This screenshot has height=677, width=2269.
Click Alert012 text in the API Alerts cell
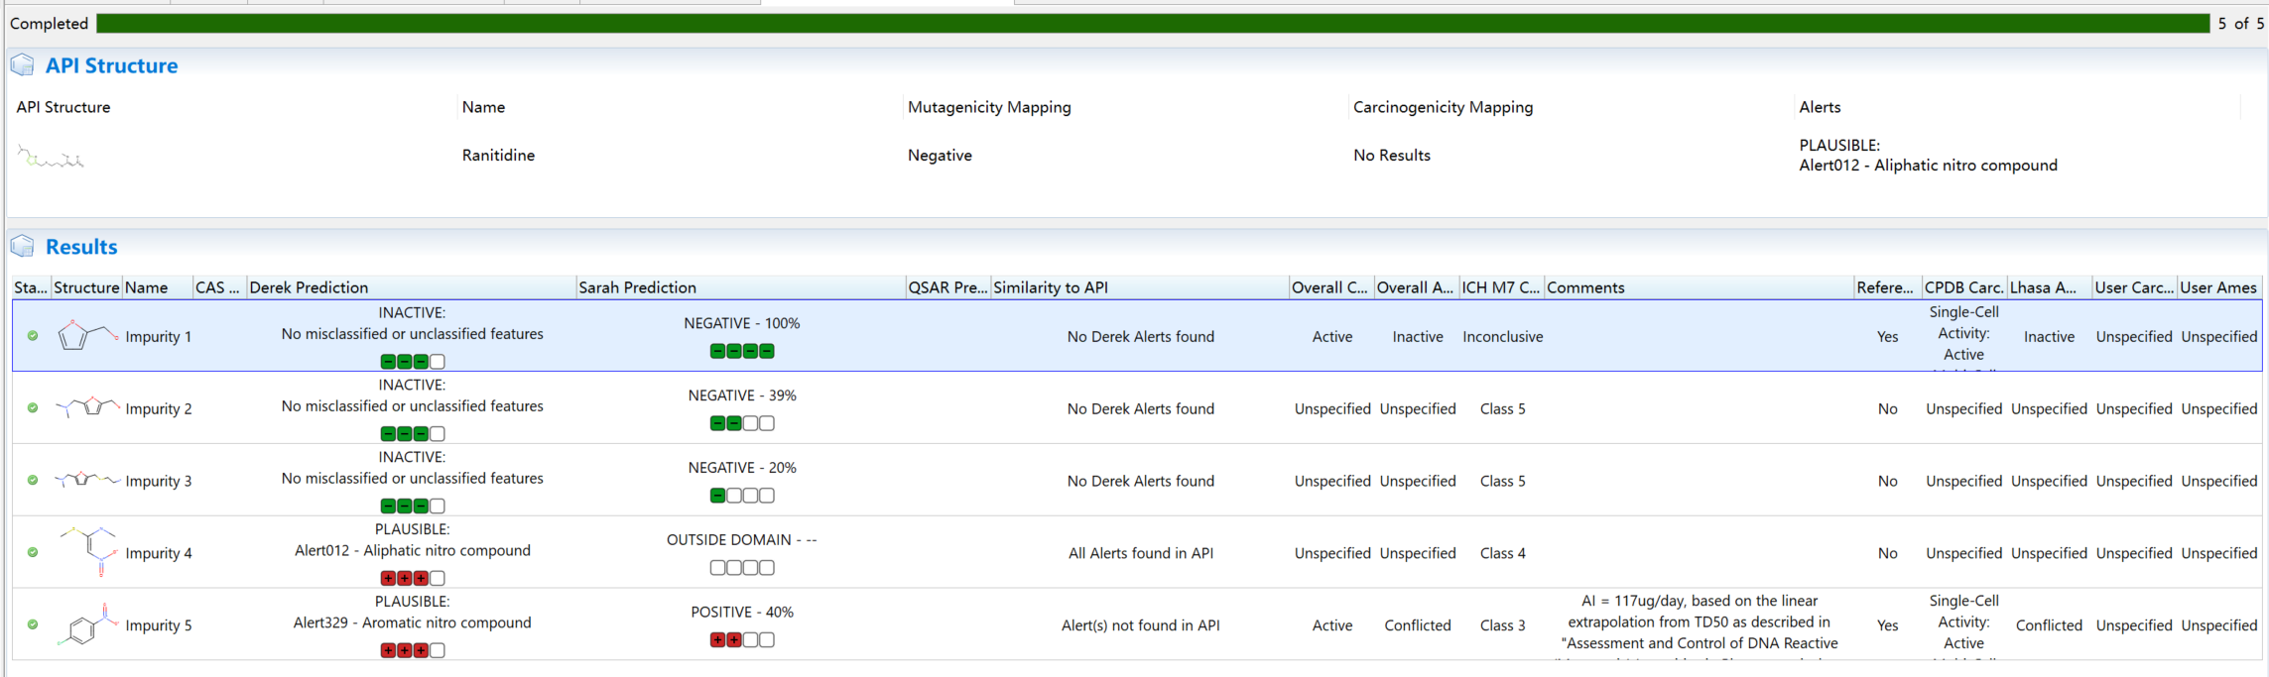(x=1928, y=166)
